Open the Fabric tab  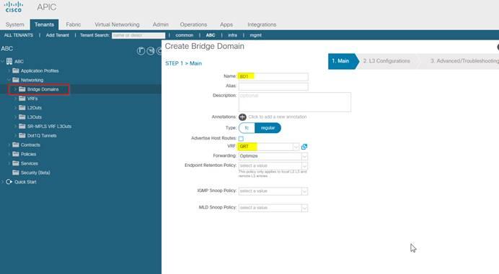coord(74,24)
